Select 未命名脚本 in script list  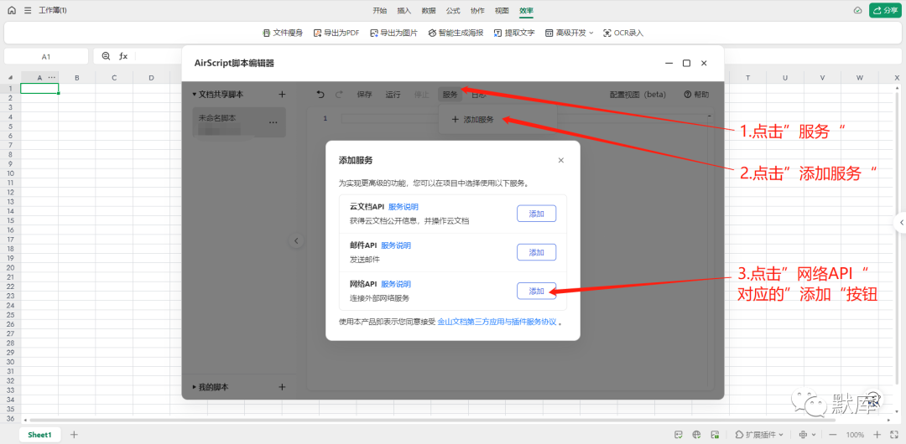pyautogui.click(x=239, y=122)
